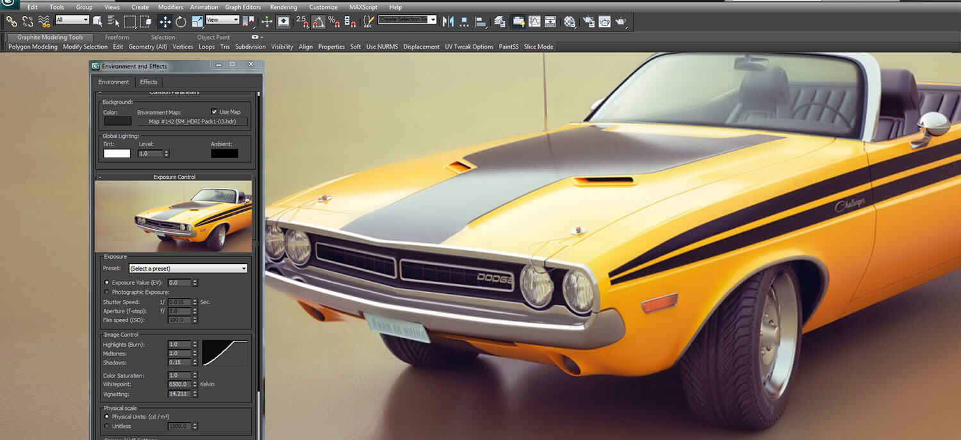This screenshot has height=440, width=961.
Task: Toggle the Use Map checkbox
Action: coord(215,111)
